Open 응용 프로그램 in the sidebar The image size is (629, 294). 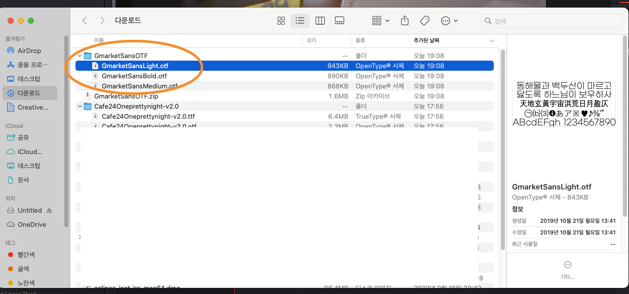29,65
